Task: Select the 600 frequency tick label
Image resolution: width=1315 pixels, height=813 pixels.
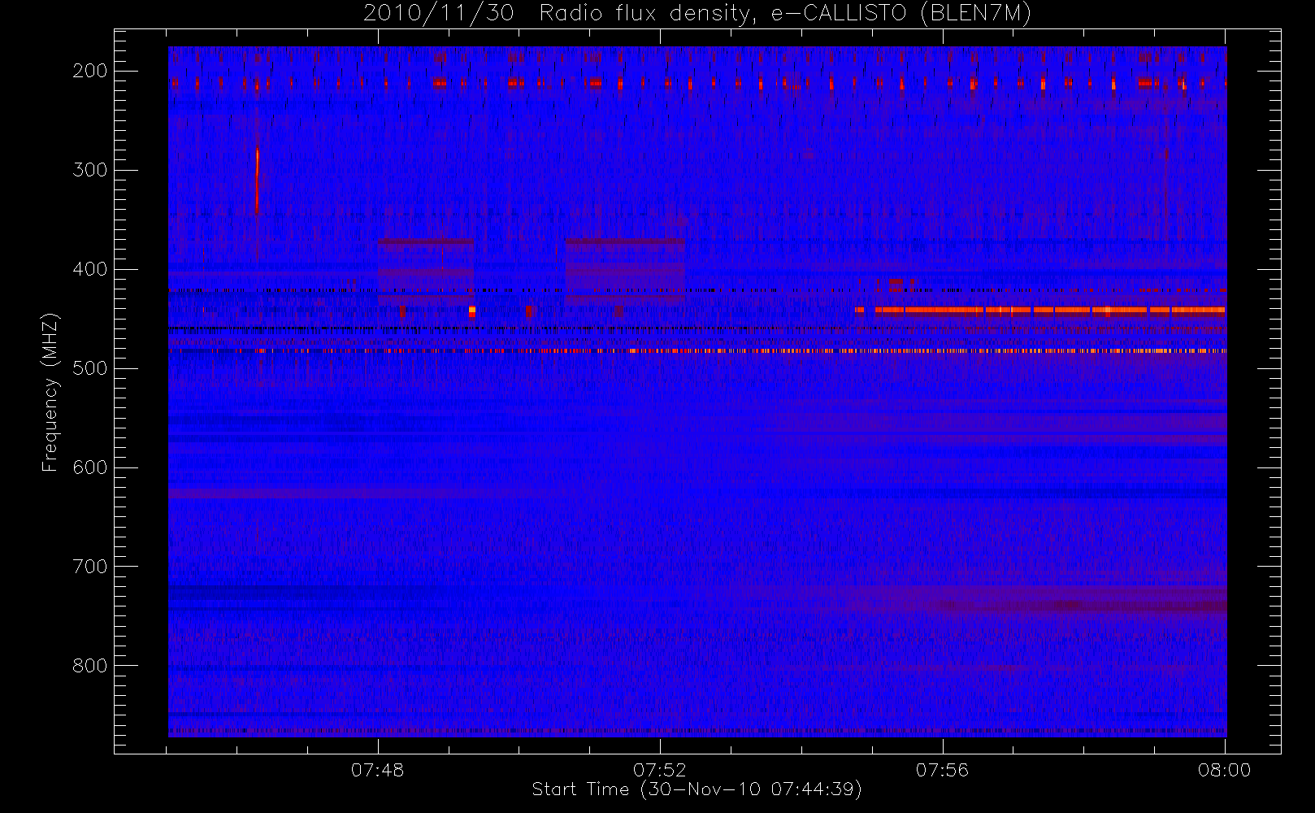Action: point(89,467)
